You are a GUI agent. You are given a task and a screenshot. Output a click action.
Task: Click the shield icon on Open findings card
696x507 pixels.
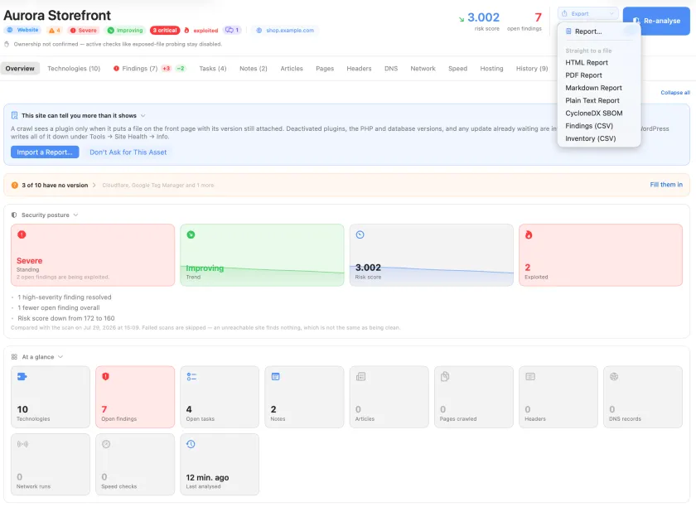tap(106, 376)
